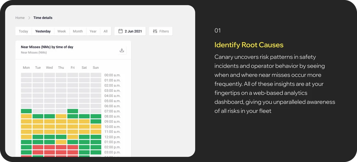Image resolution: width=357 pixels, height=162 pixels.
Task: Select the Yesterday range tab
Action: point(43,31)
